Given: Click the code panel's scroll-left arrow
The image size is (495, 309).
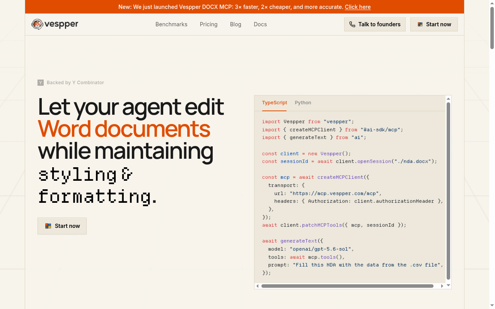Looking at the screenshot, I should click(x=257, y=286).
